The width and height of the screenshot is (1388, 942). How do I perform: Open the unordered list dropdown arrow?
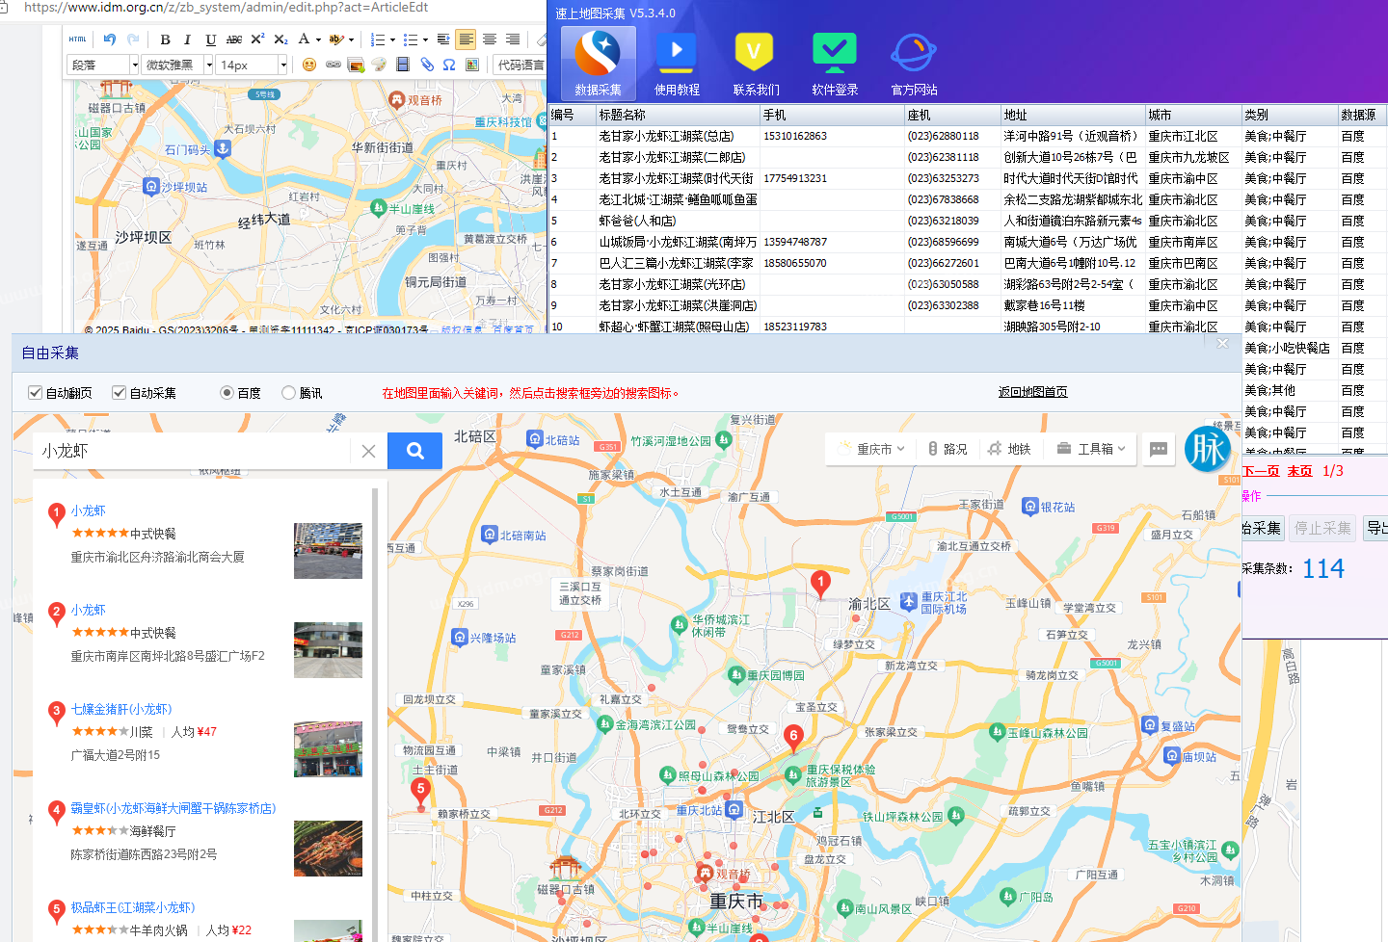pos(424,39)
